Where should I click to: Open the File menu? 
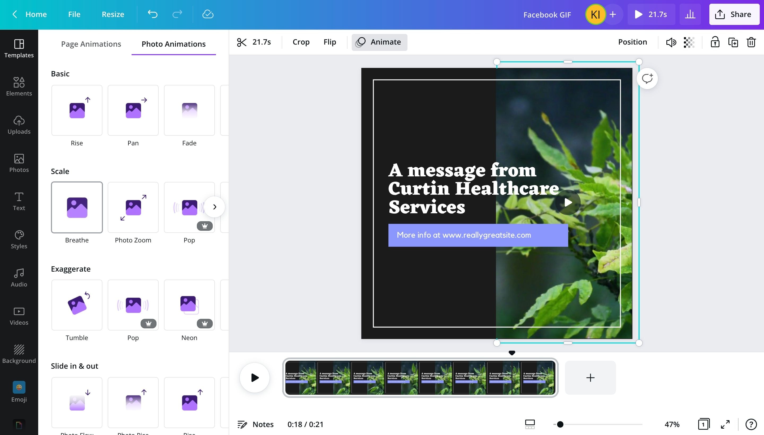(x=74, y=14)
